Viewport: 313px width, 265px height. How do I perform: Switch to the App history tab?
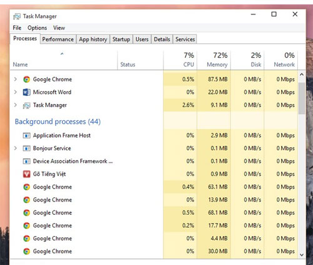[x=93, y=39]
